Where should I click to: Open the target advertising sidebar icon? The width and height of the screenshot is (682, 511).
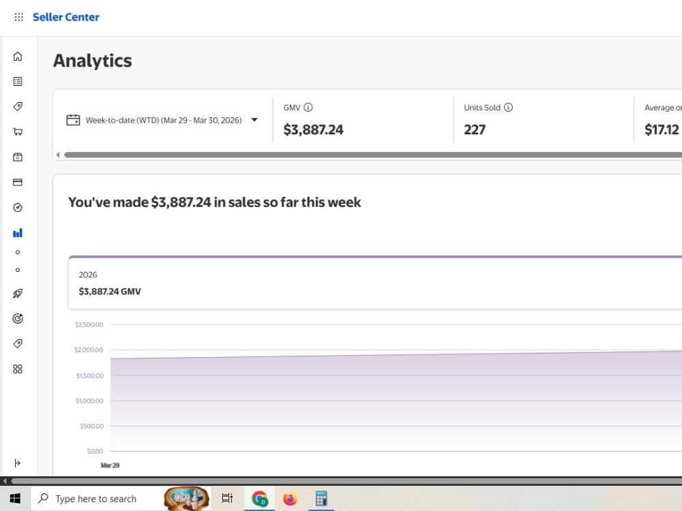tap(18, 318)
